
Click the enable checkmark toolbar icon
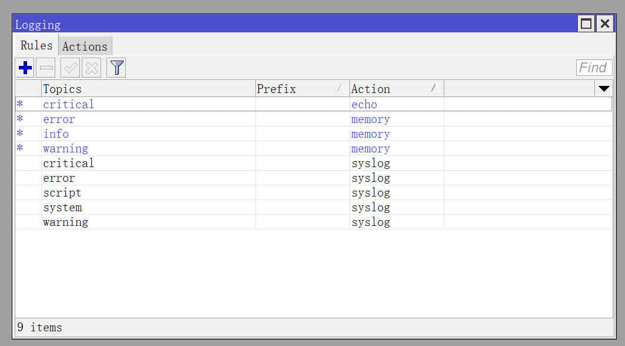(x=71, y=68)
